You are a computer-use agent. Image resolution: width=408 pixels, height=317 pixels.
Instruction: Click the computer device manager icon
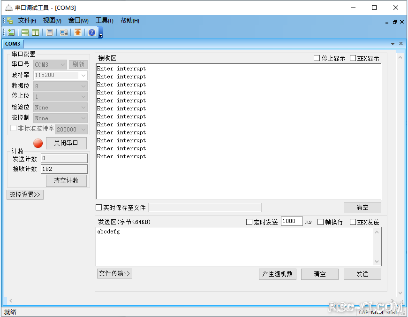[64, 32]
